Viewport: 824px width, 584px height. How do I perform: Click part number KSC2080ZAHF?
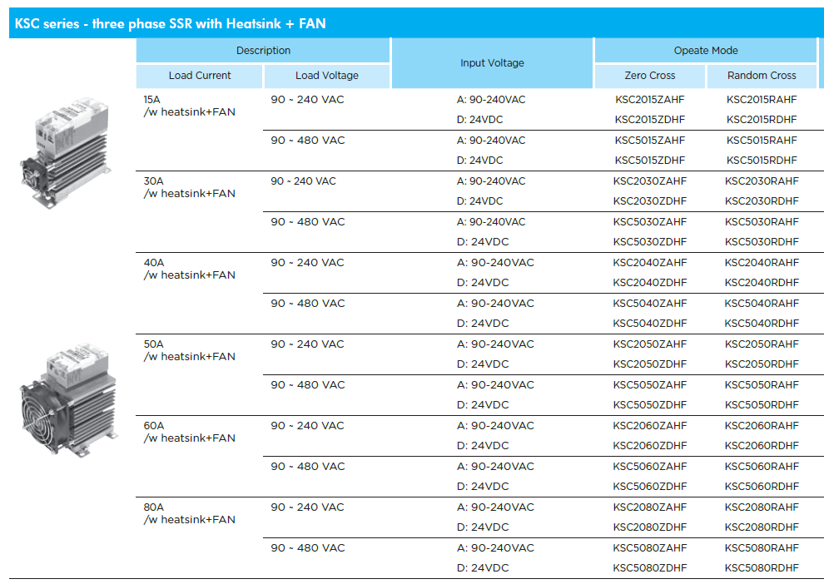pos(650,507)
